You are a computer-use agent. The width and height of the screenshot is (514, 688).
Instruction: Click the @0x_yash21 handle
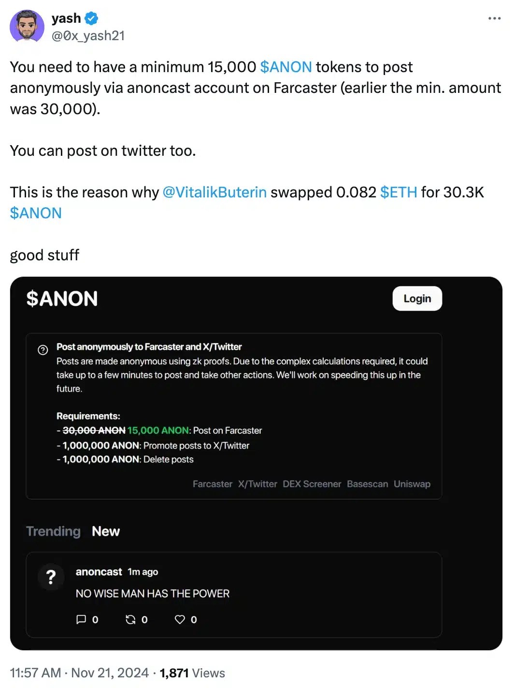coord(88,36)
